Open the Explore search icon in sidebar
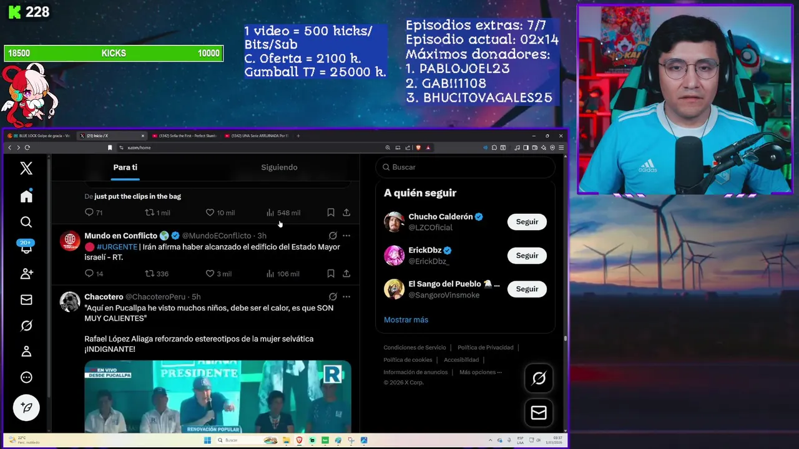 pos(26,222)
